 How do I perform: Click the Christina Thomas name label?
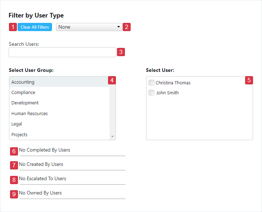[x=173, y=83]
